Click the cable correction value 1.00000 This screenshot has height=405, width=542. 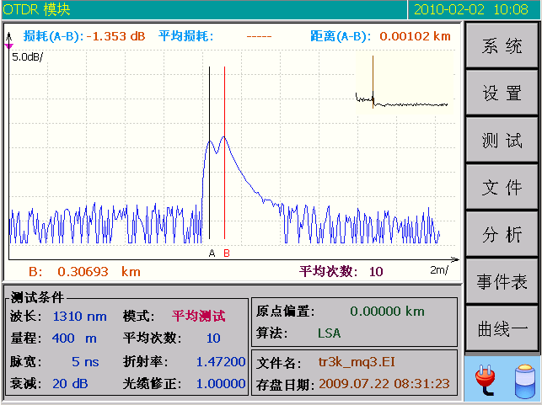click(x=221, y=384)
